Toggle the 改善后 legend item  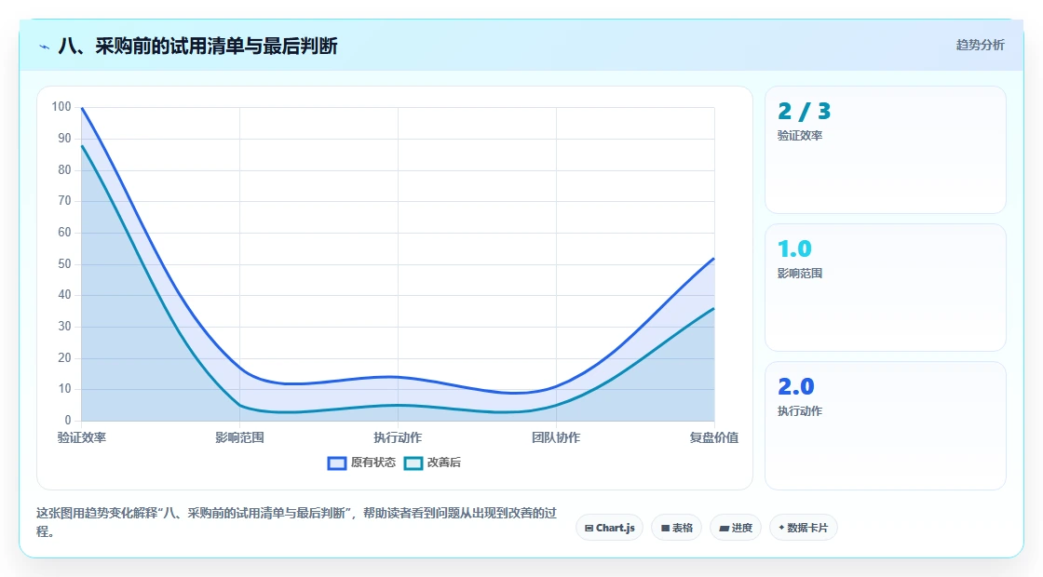(x=432, y=463)
